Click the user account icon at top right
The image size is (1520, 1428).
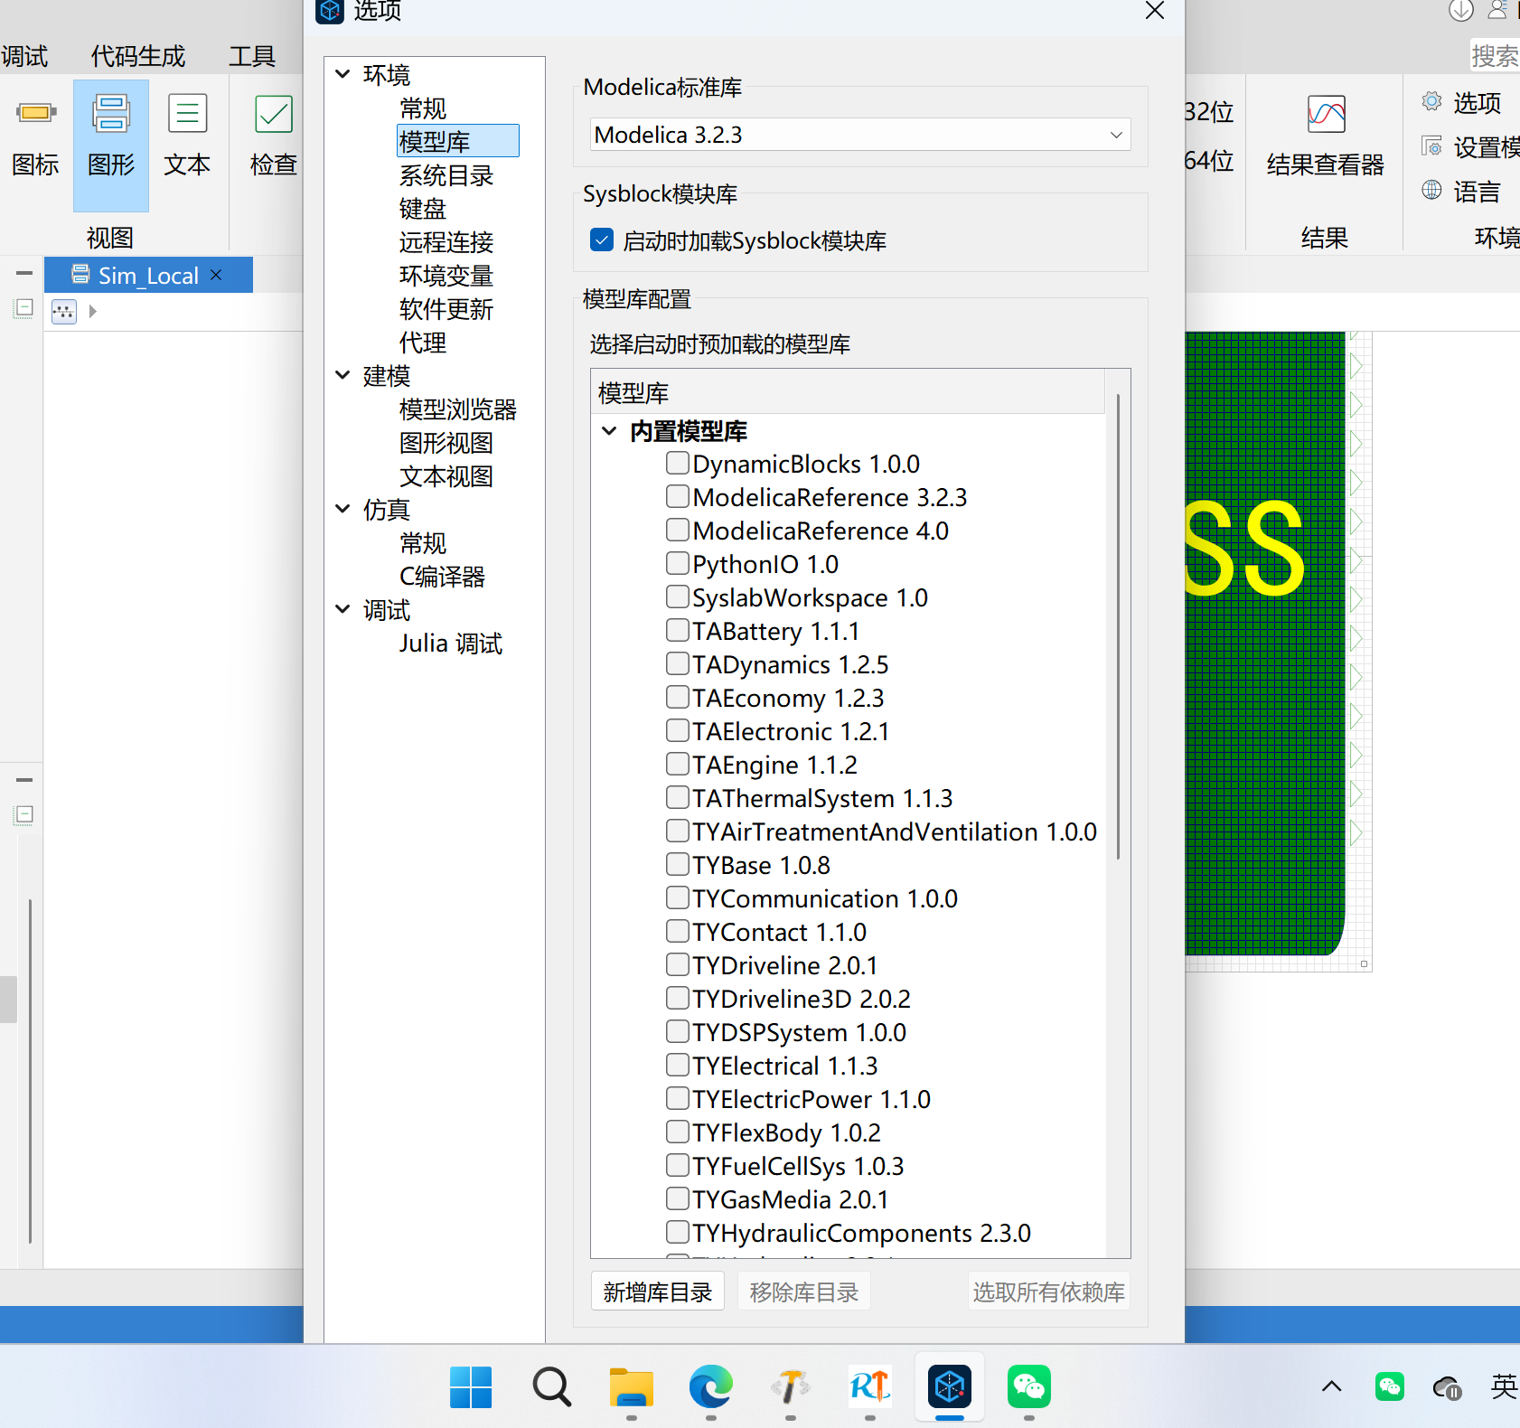(x=1498, y=10)
